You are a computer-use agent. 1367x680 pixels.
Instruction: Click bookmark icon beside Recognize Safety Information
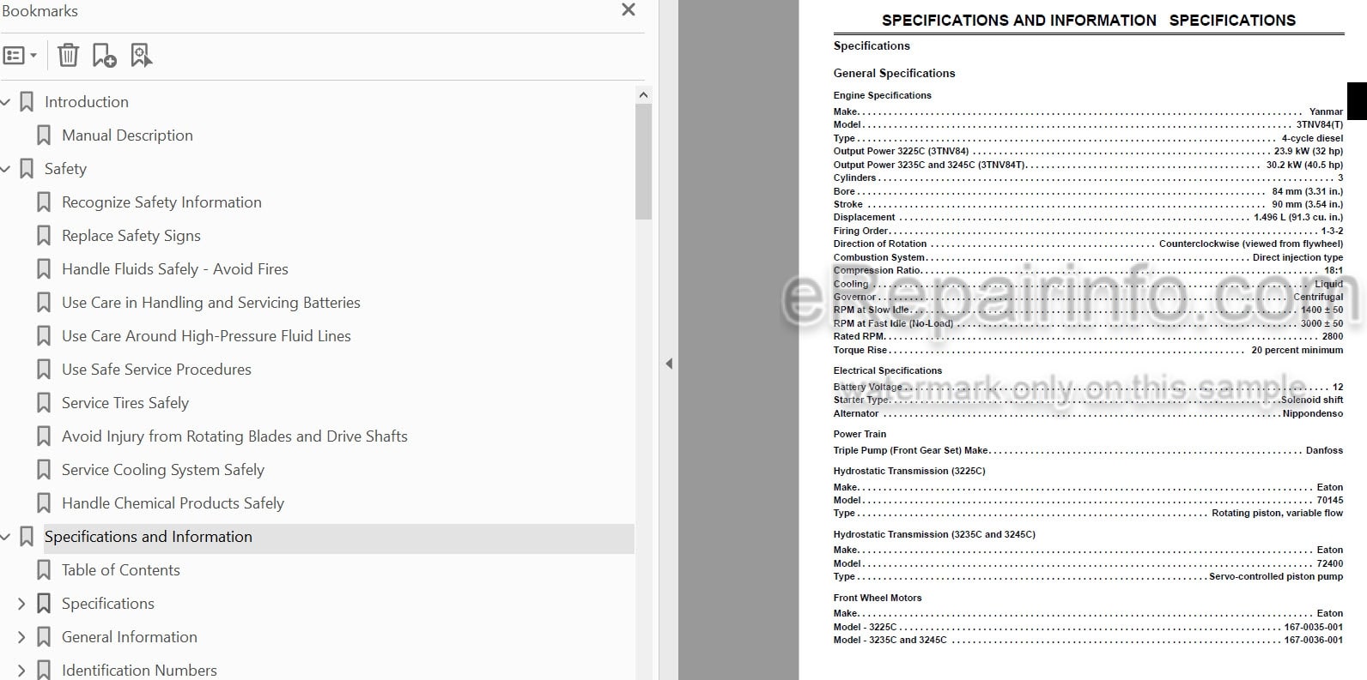coord(44,202)
